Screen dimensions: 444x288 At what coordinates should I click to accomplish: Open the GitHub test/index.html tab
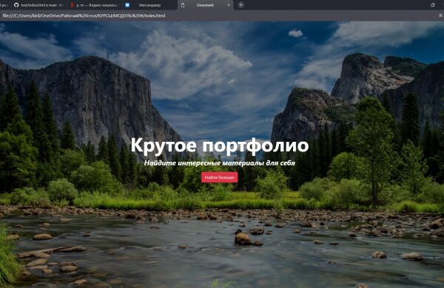click(38, 5)
